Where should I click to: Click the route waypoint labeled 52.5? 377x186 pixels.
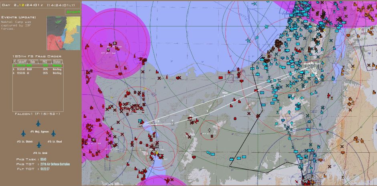tap(258, 90)
